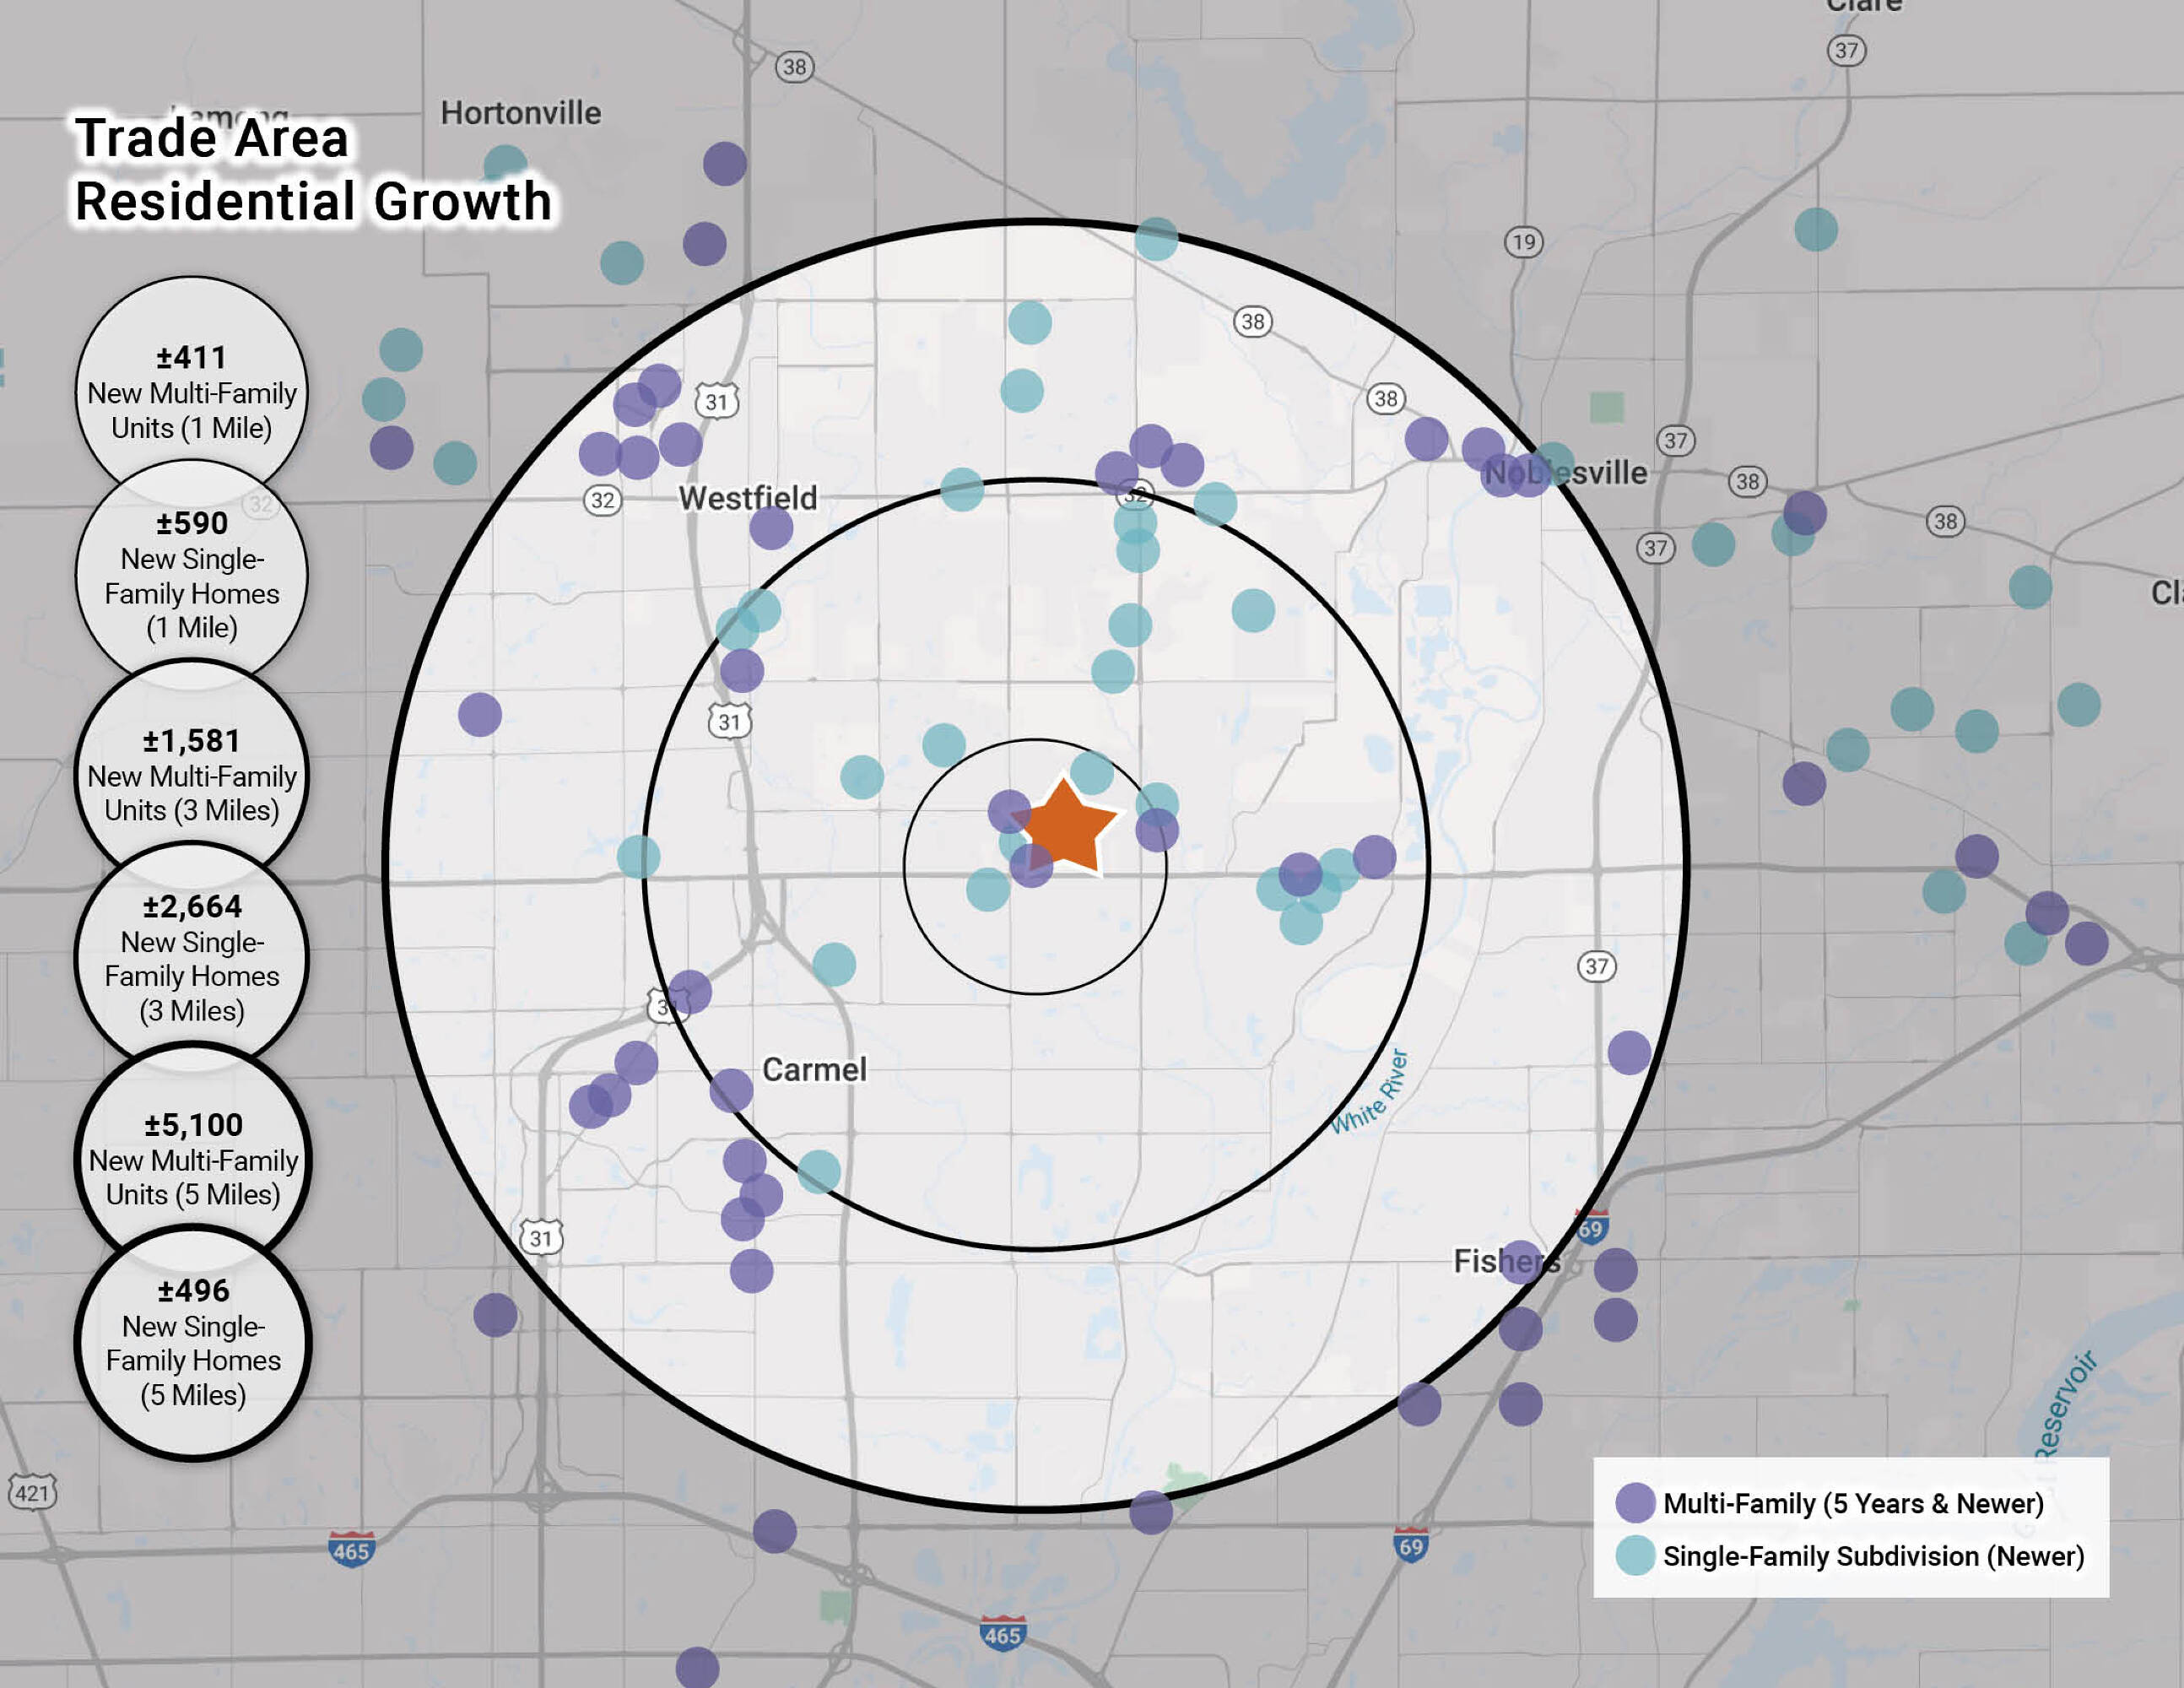
Task: Click the teal Single-Family Subdivision legend swatch
Action: [1635, 1556]
